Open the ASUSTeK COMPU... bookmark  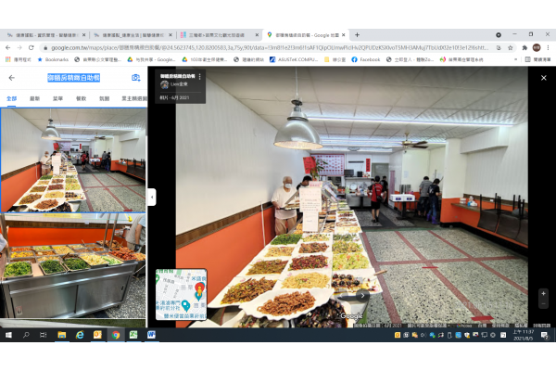(294, 59)
